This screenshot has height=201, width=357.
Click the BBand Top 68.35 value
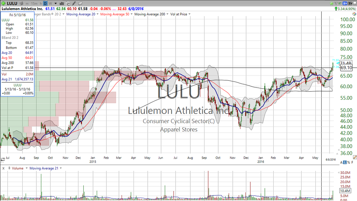click(x=29, y=42)
